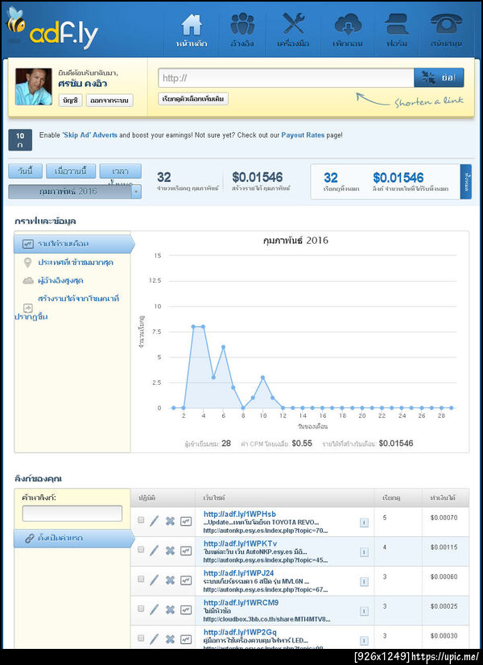The image size is (483, 665).
Task: Click the profile photo thumbnail
Action: pyautogui.click(x=34, y=86)
